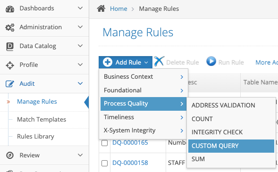Expand the Data Catalog chevron
The width and height of the screenshot is (278, 172).
click(80, 46)
